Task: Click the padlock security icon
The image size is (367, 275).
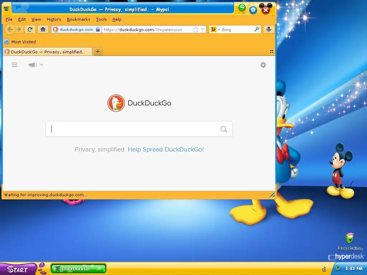Action: pyautogui.click(x=98, y=29)
